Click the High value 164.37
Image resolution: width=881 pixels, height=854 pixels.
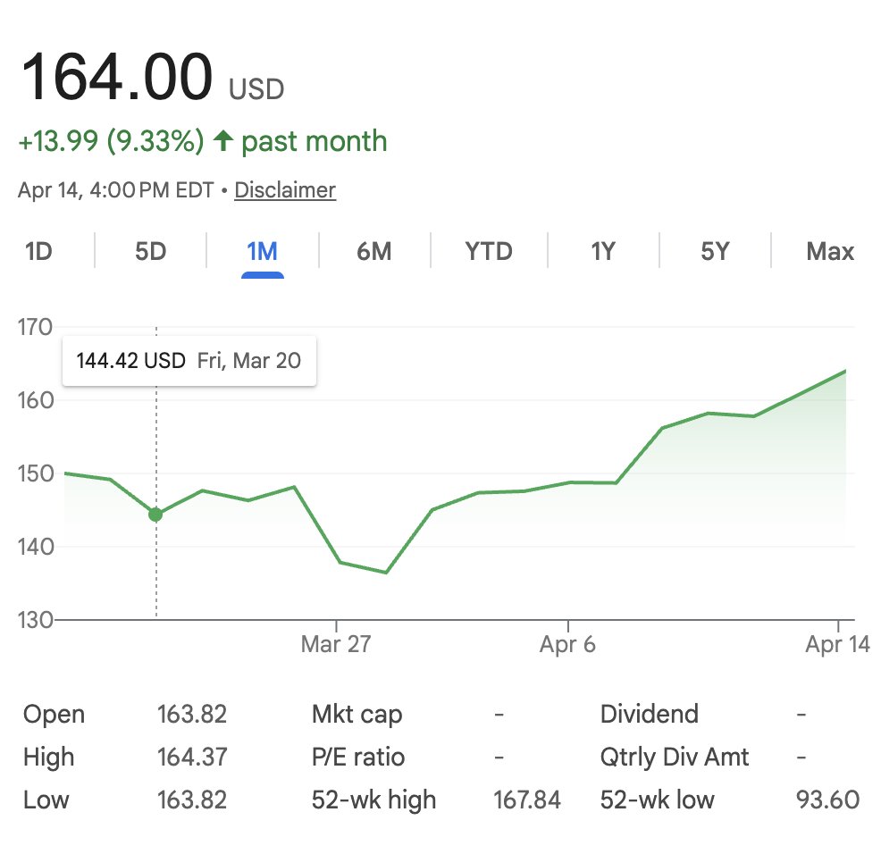[192, 757]
